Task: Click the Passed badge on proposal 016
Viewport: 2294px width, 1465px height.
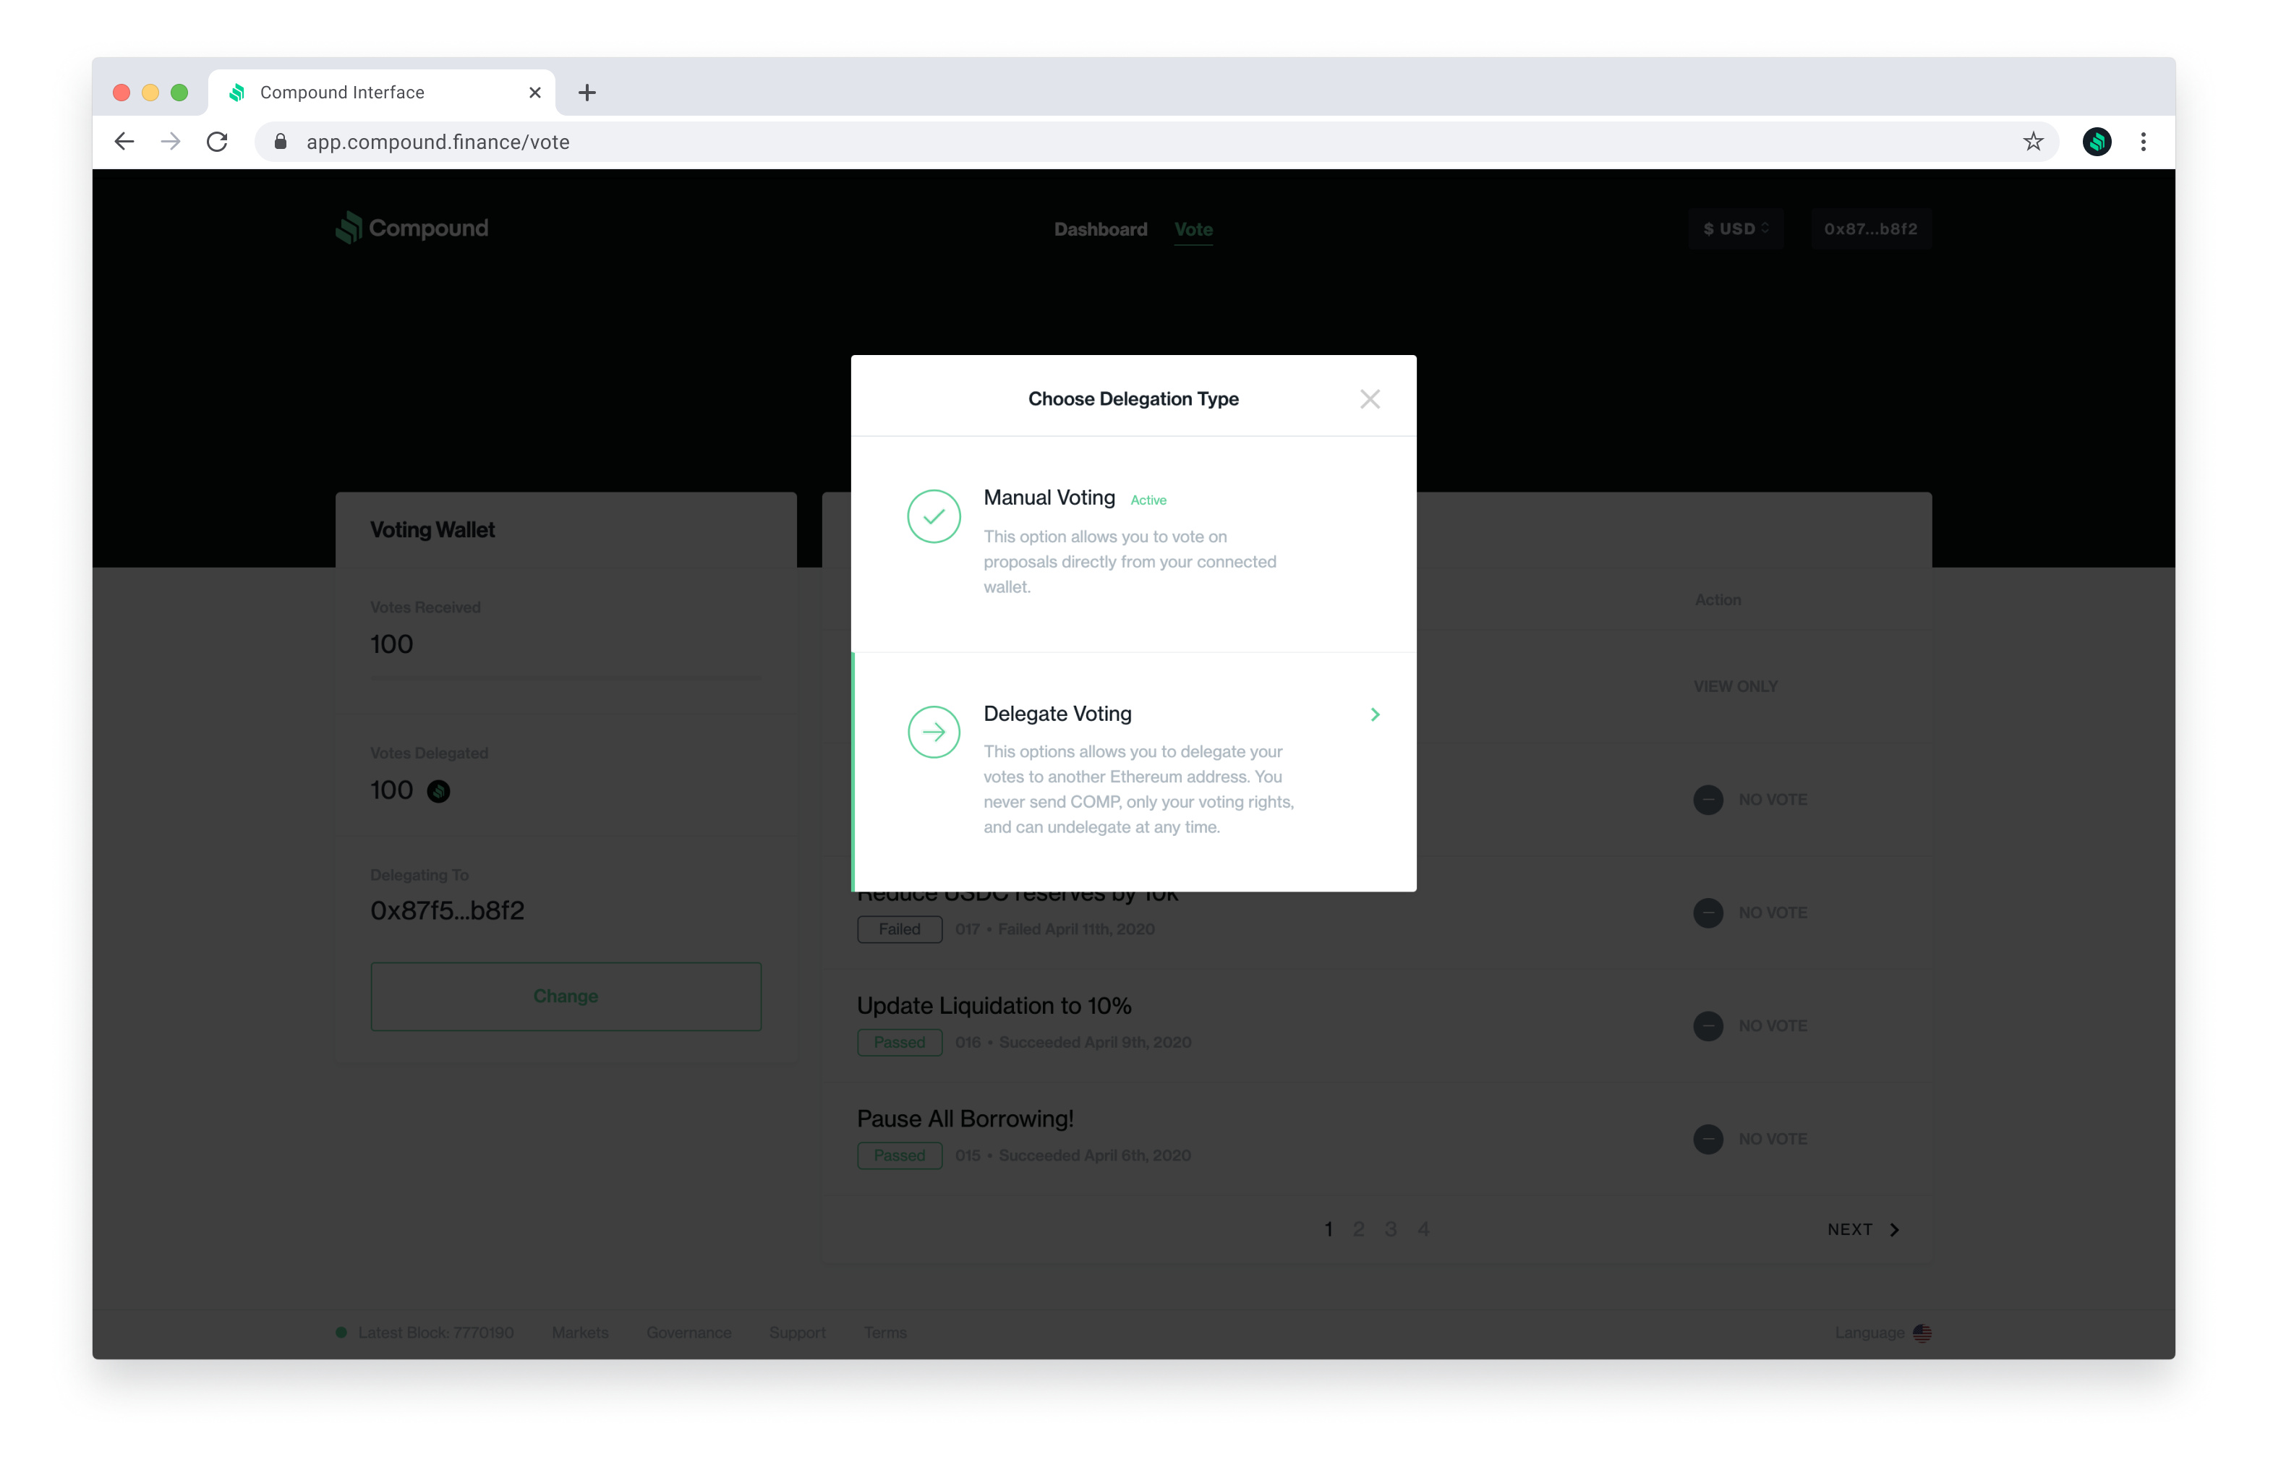Action: tap(900, 1042)
